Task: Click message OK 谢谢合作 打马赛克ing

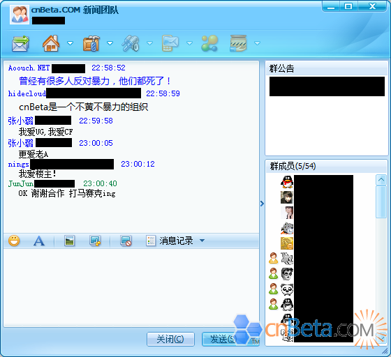Action: coord(67,193)
